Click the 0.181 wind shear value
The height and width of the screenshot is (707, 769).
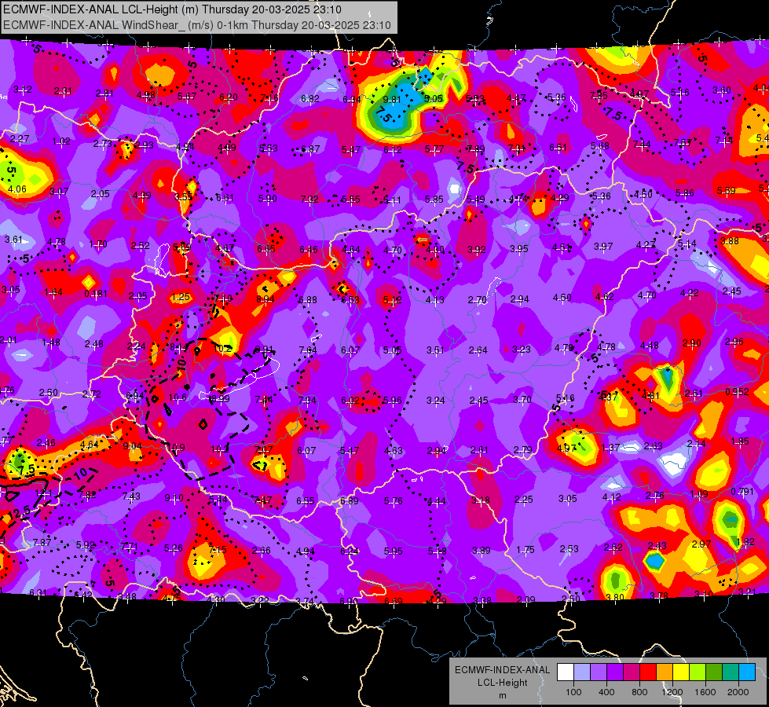click(x=96, y=294)
